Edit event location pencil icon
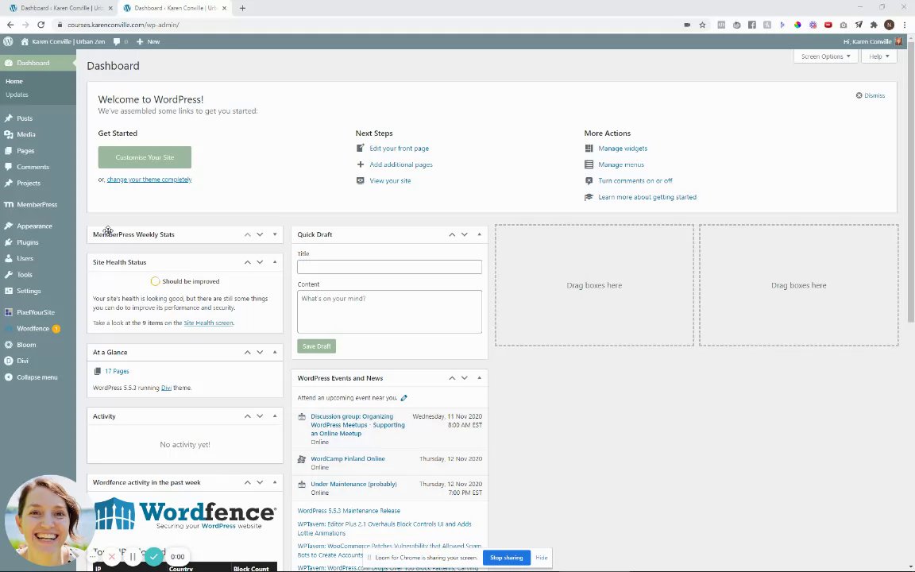Screen dimensions: 915x572 tap(403, 398)
